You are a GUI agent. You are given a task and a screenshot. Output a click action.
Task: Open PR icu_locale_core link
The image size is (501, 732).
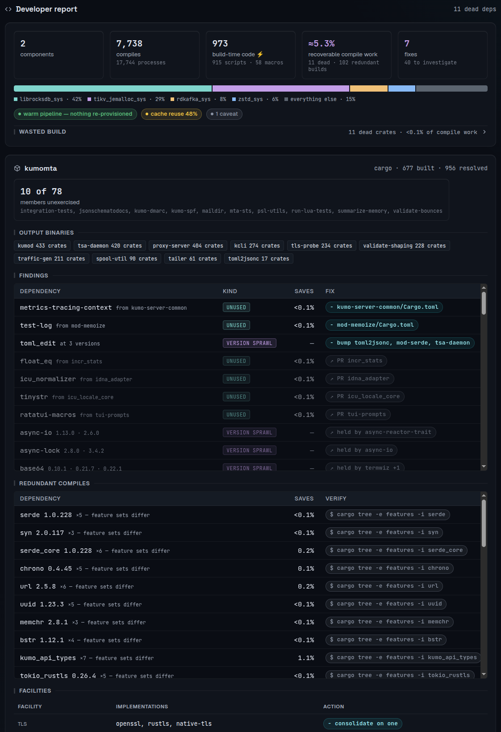tap(365, 396)
